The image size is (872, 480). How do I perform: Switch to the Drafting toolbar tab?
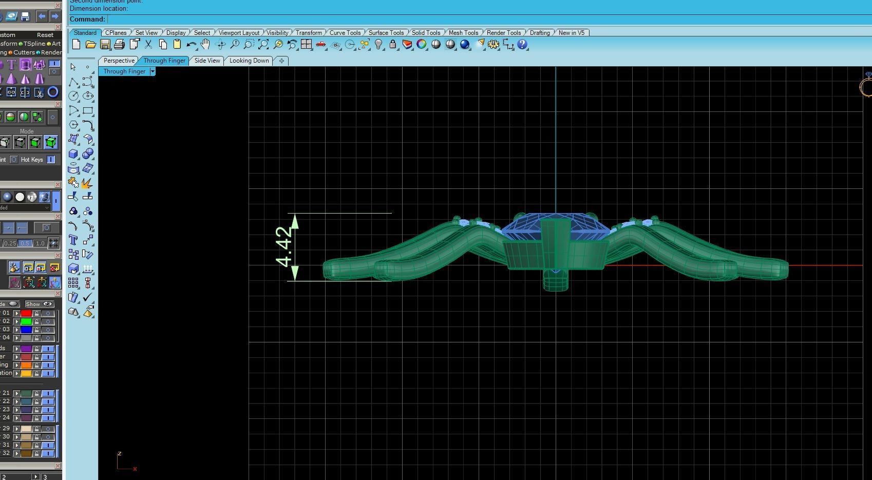click(x=540, y=32)
